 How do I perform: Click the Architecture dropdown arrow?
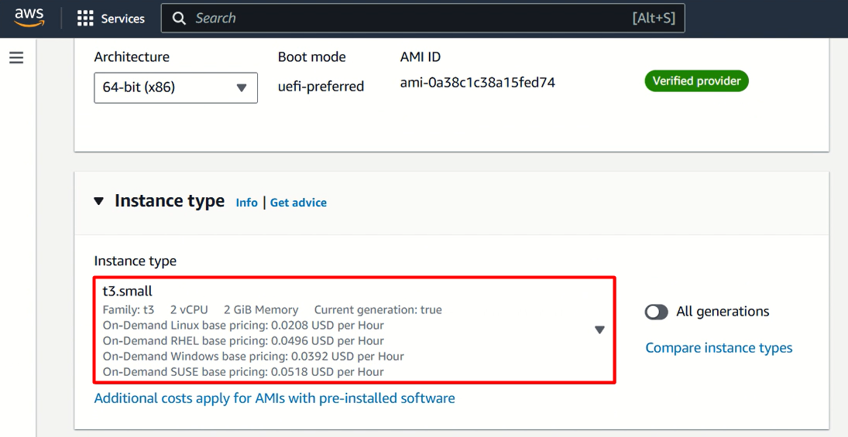(x=242, y=87)
